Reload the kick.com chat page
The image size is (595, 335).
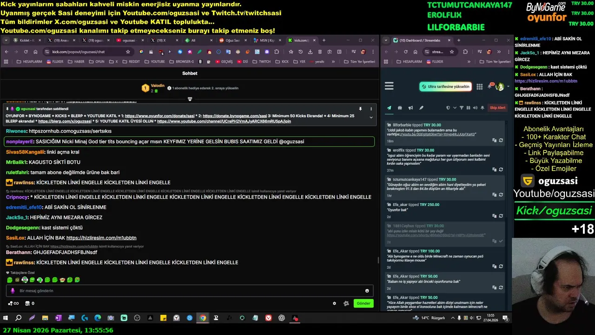click(x=26, y=52)
